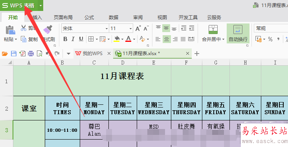The width and height of the screenshot is (288, 147).
Task: Open the font size 11 dropdown
Action: (130, 29)
